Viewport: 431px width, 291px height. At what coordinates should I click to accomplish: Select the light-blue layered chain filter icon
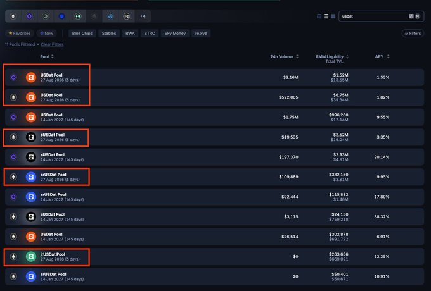click(x=110, y=16)
